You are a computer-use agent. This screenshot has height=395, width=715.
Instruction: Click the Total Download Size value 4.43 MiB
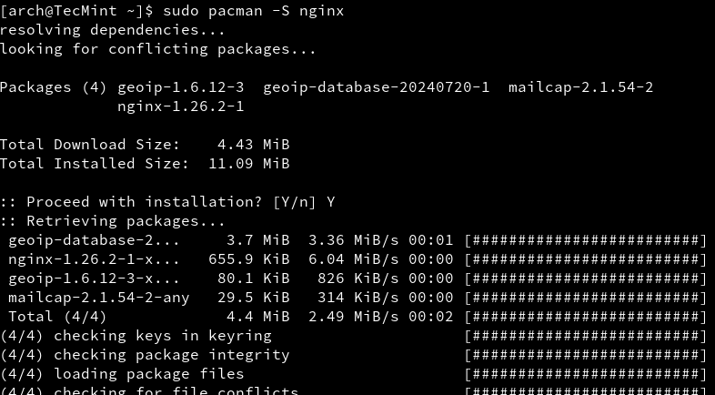tap(253, 145)
